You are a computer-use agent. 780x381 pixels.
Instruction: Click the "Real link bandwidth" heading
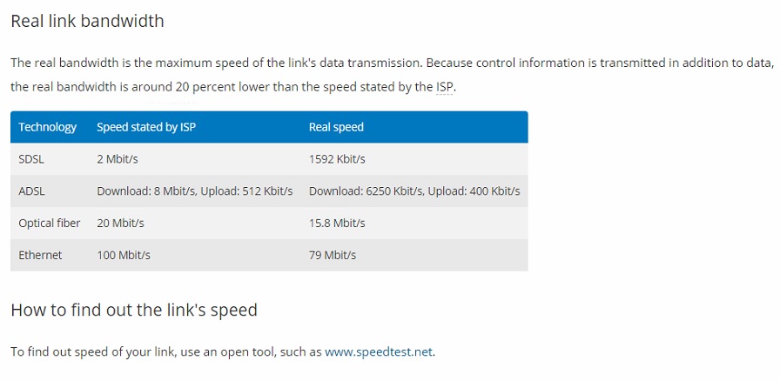click(x=87, y=21)
